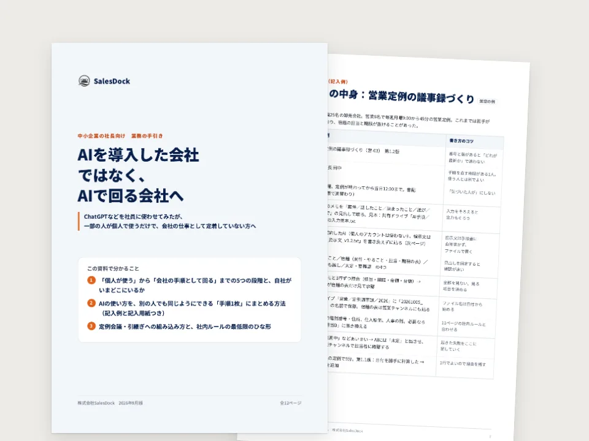Screen dimensions: 589x441
Task: Click the SalesDock logo icon on cover
Action: point(84,81)
